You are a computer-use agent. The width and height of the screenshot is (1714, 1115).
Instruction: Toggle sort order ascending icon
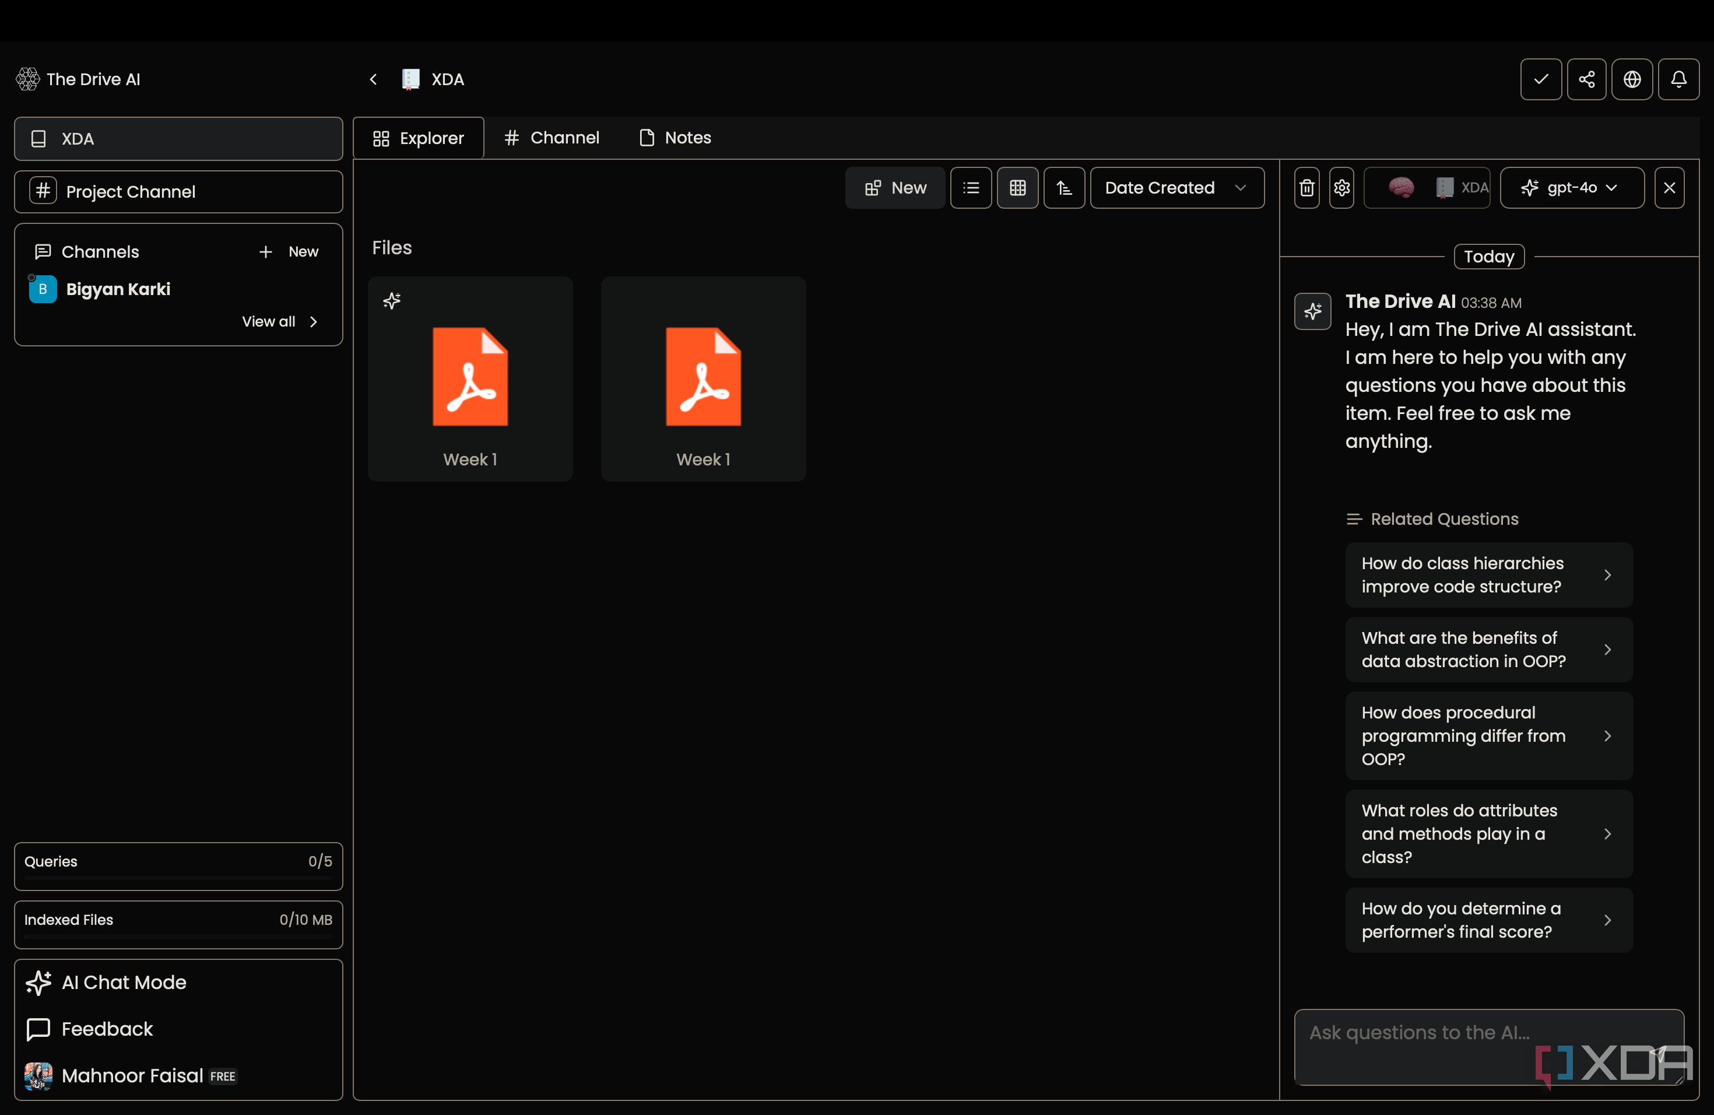(1065, 188)
